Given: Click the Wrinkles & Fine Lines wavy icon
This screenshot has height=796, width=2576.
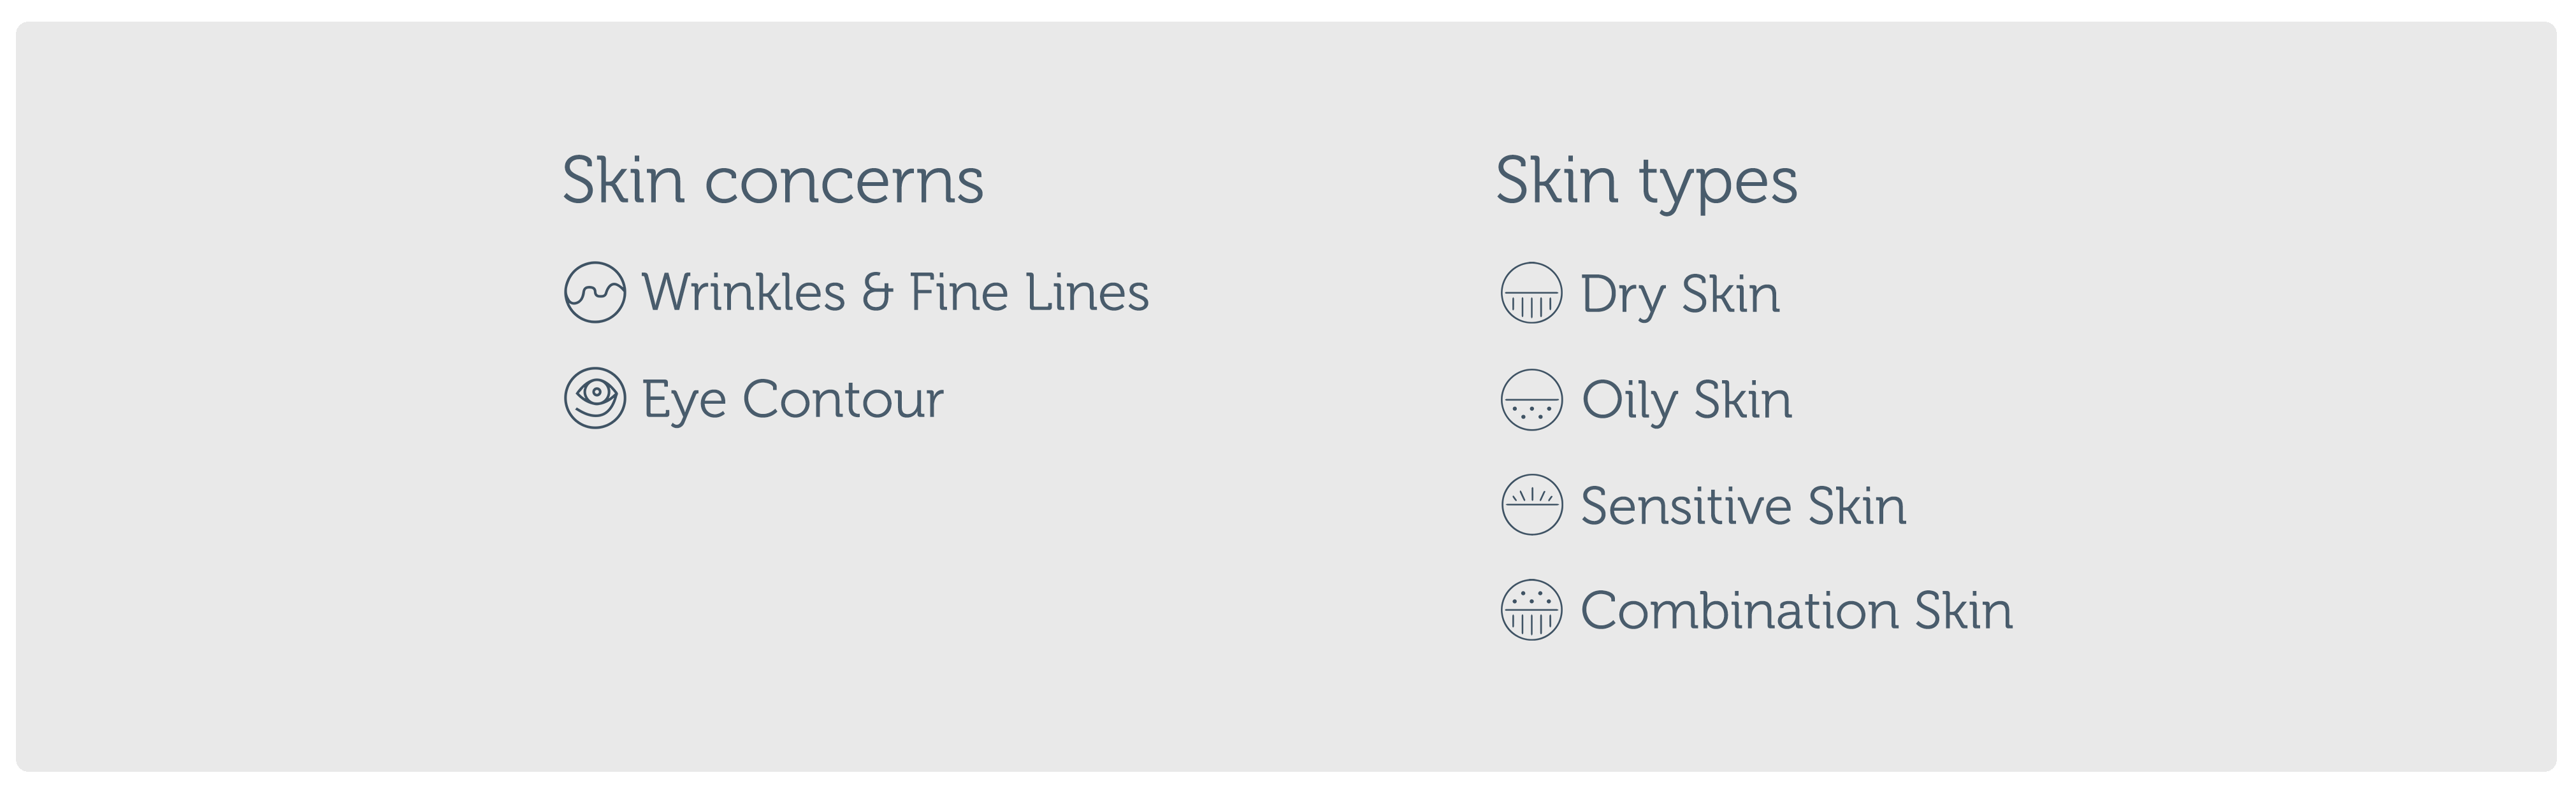Looking at the screenshot, I should coord(595,293).
